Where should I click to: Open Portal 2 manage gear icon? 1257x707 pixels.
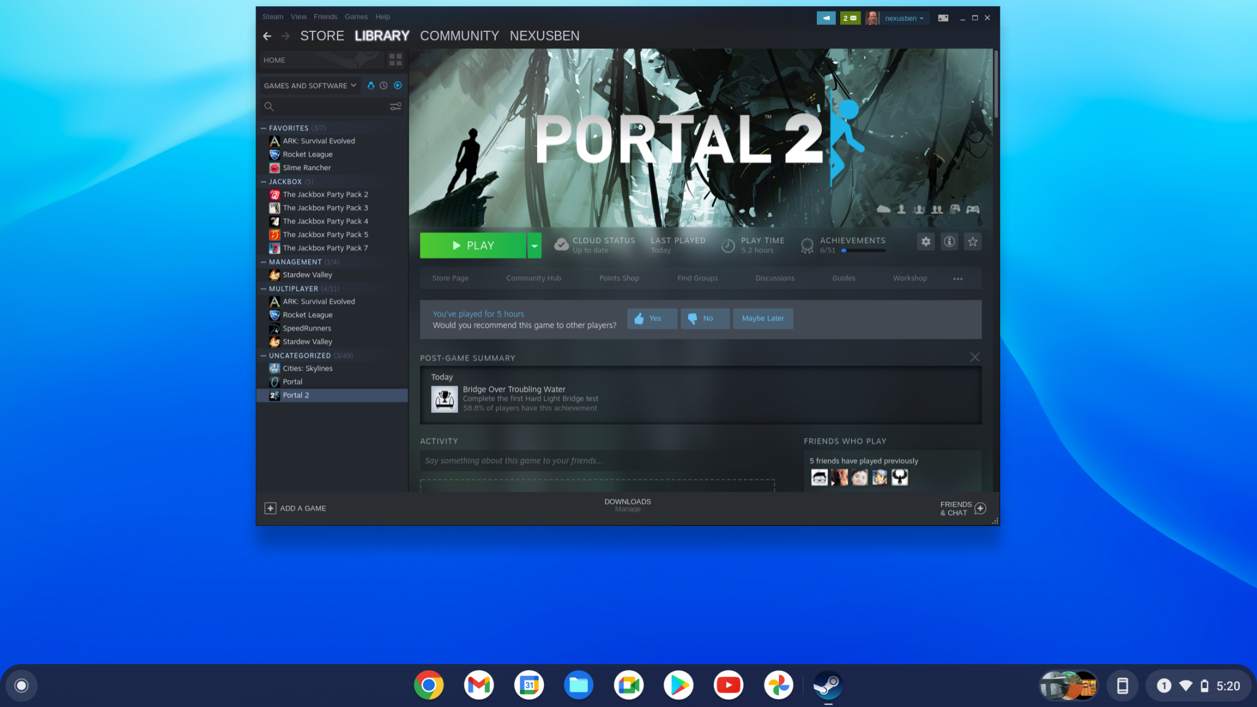926,242
